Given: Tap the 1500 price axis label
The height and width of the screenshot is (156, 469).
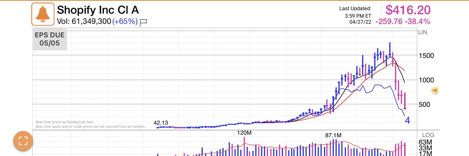Looking at the screenshot, I should tap(426, 56).
